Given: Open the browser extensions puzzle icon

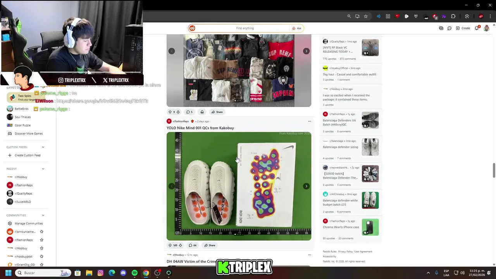Looking at the screenshot, I should [x=453, y=16].
